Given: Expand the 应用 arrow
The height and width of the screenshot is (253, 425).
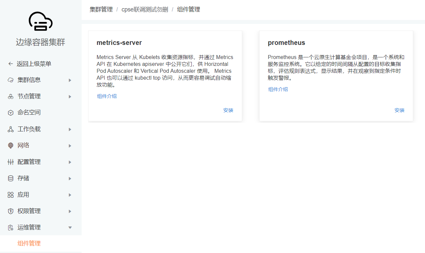Looking at the screenshot, I should tap(70, 195).
